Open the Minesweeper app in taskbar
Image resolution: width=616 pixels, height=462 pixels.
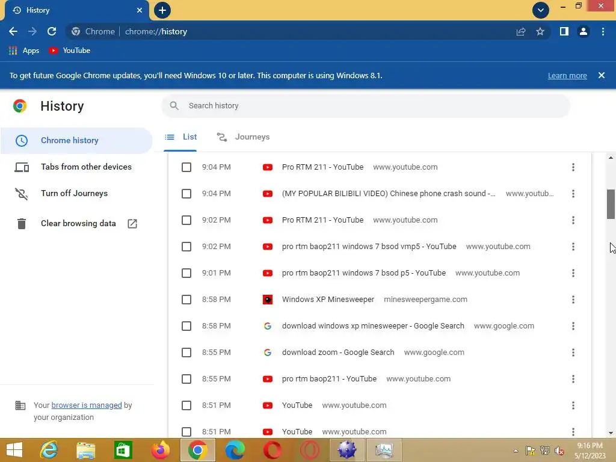click(x=346, y=450)
